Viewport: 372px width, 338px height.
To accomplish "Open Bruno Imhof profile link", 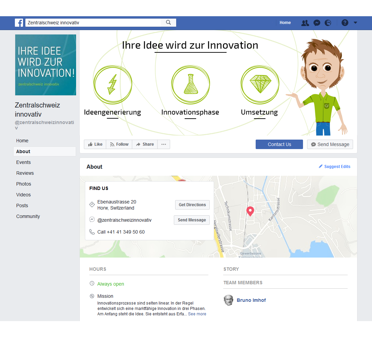I will pyautogui.click(x=251, y=300).
